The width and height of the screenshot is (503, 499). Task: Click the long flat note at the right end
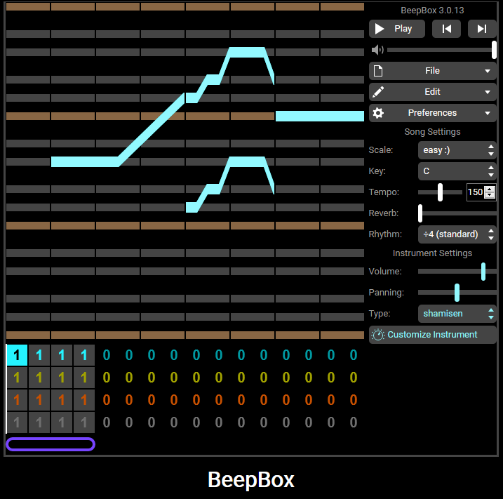pyautogui.click(x=320, y=117)
